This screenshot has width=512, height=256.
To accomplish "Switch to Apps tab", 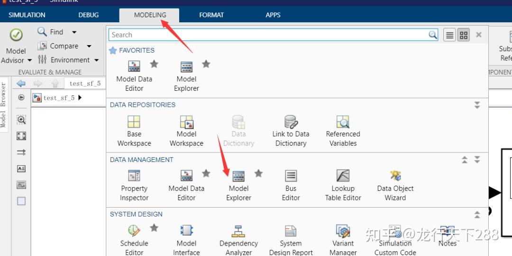I will [x=273, y=15].
